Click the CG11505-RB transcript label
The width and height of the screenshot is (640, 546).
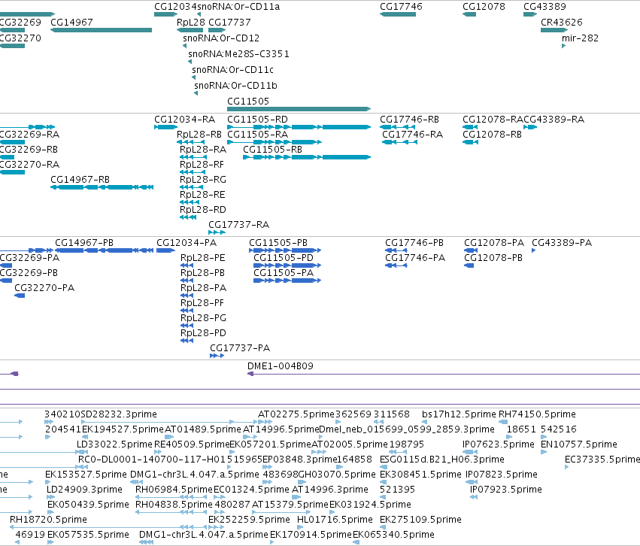tap(273, 150)
